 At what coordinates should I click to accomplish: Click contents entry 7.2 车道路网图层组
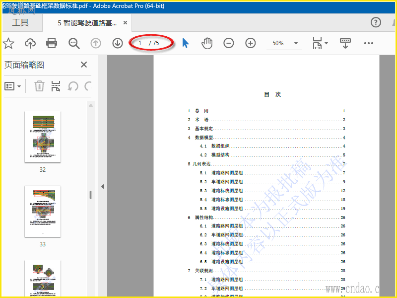[272, 289]
